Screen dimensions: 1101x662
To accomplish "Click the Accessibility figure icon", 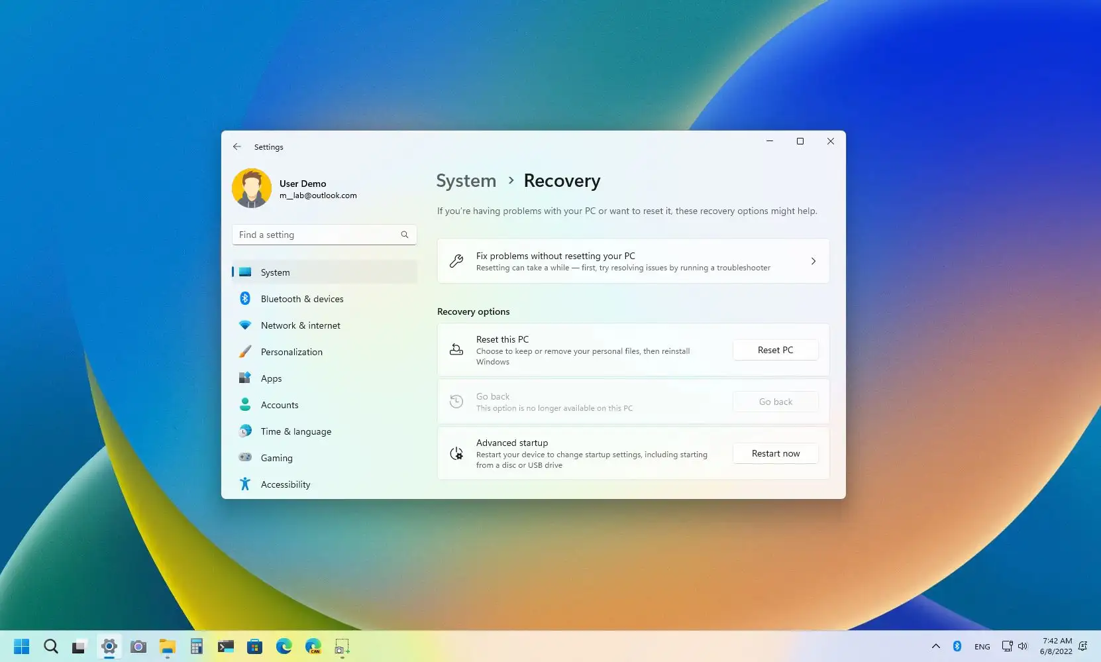I will 245,484.
